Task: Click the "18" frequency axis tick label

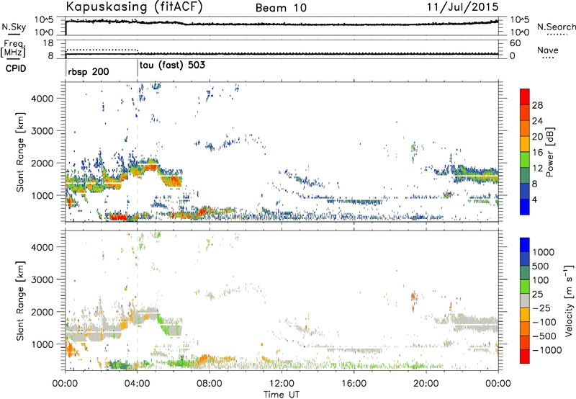Action: (x=48, y=42)
